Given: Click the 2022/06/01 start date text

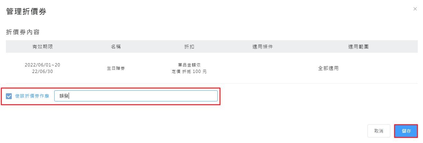Looking at the screenshot, I should [x=39, y=65].
